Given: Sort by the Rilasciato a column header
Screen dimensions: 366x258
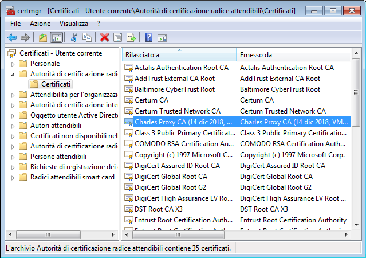Looking at the screenshot, I should pos(179,55).
